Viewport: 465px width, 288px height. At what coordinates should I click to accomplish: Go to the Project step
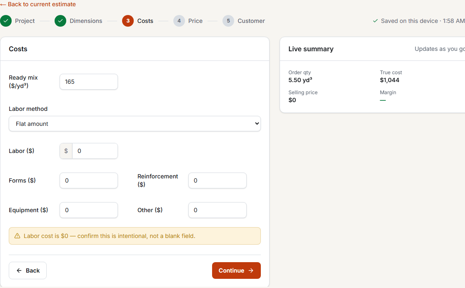coord(25,21)
